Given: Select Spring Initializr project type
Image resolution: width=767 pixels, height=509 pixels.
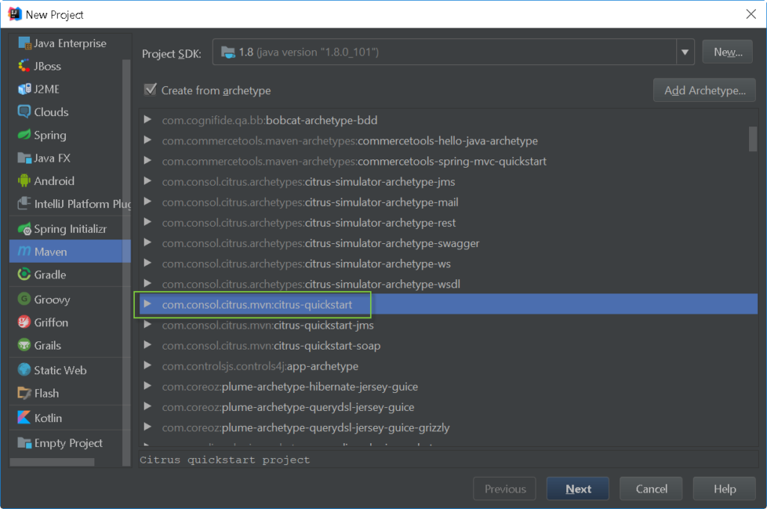Looking at the screenshot, I should 70,228.
